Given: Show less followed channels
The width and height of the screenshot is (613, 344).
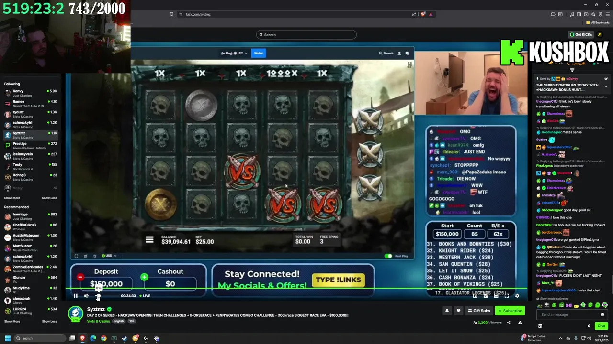Looking at the screenshot, I should pyautogui.click(x=49, y=198).
